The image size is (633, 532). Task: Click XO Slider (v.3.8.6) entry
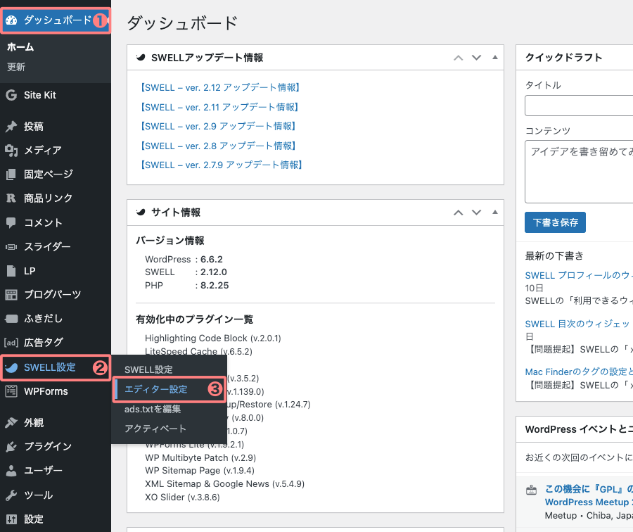(x=182, y=498)
